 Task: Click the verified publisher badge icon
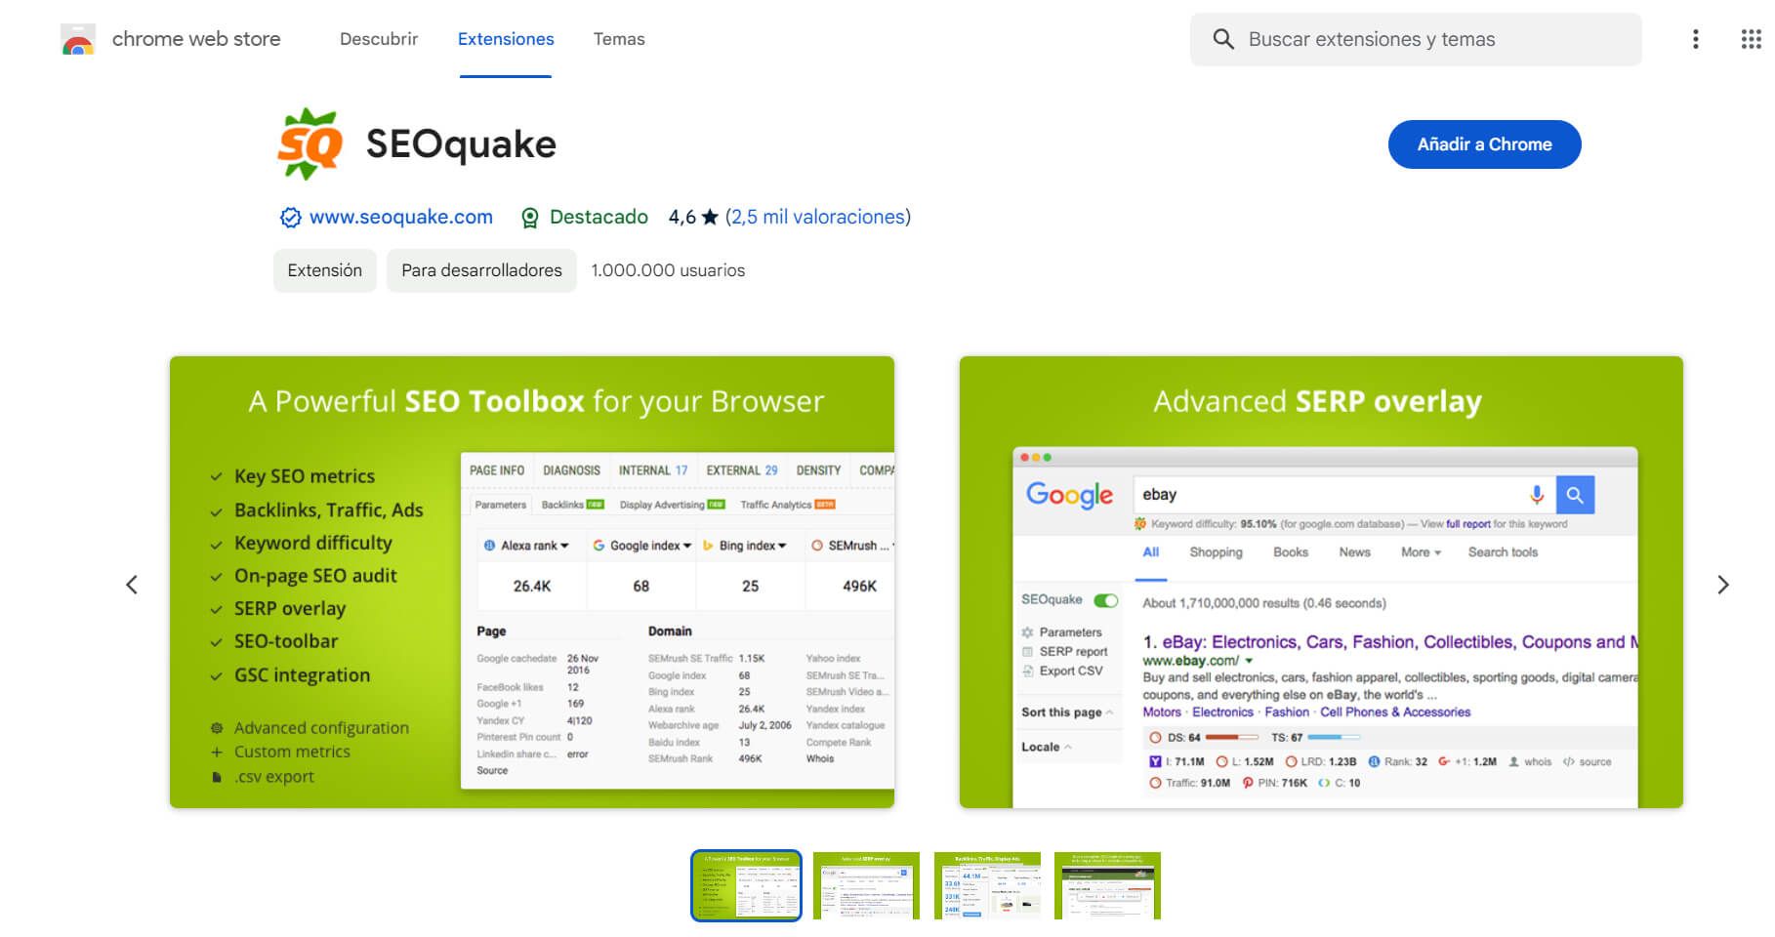click(x=290, y=218)
